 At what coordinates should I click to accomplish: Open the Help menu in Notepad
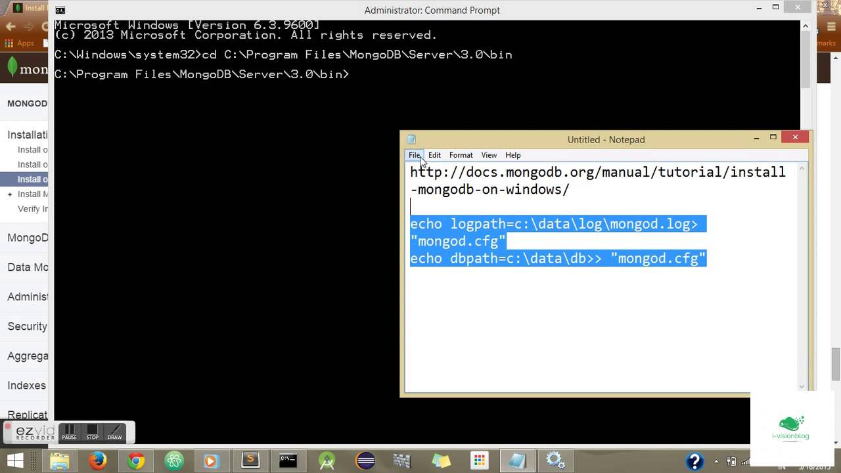coord(512,155)
